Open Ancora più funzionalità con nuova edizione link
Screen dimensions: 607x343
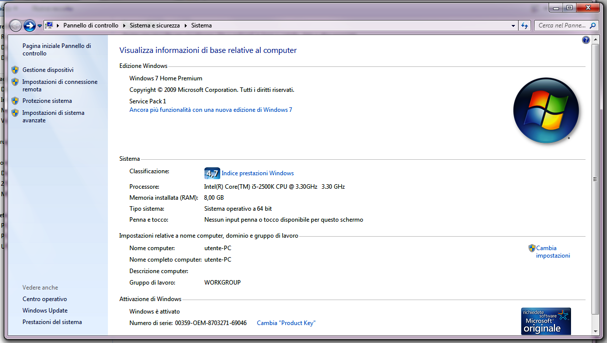[211, 110]
